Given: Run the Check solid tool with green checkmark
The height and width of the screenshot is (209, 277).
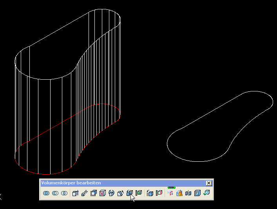Looking at the screenshot, I should click(x=206, y=193).
